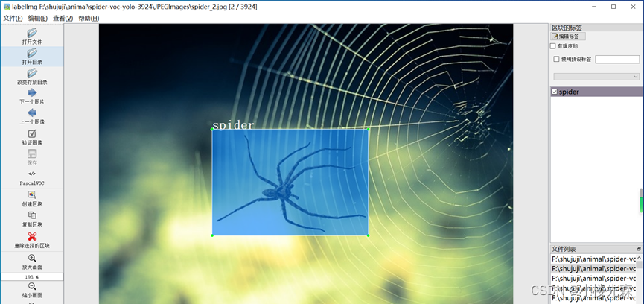Click Zoom Out (缩小画面) magnifier
This screenshot has height=304, width=644.
32,286
